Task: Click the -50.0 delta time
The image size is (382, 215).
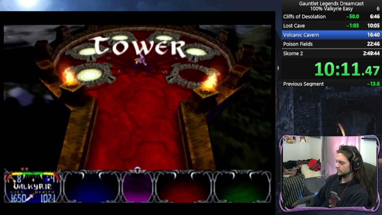Action: (352, 17)
